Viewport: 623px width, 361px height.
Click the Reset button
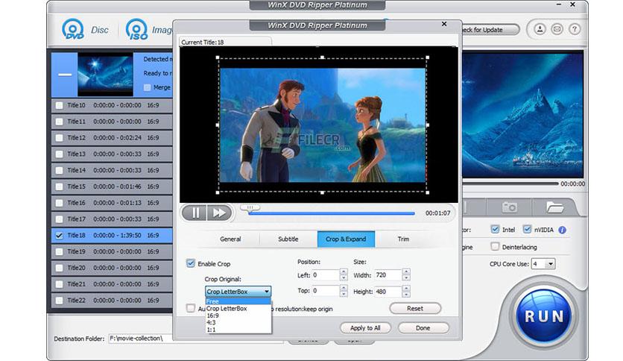click(x=415, y=308)
